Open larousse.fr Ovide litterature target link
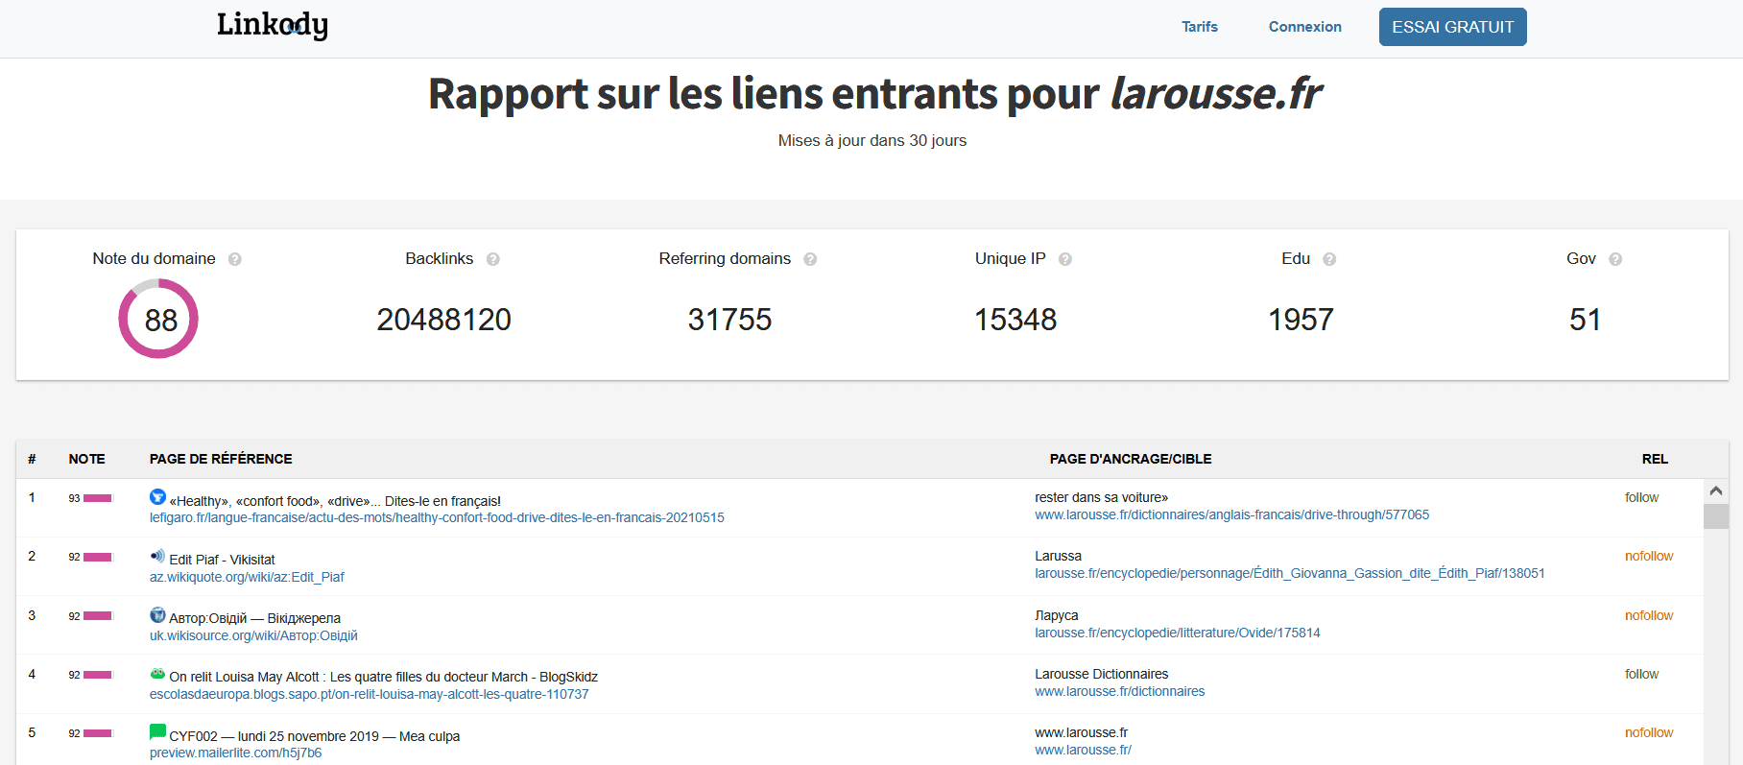The image size is (1743, 765). tap(1178, 633)
